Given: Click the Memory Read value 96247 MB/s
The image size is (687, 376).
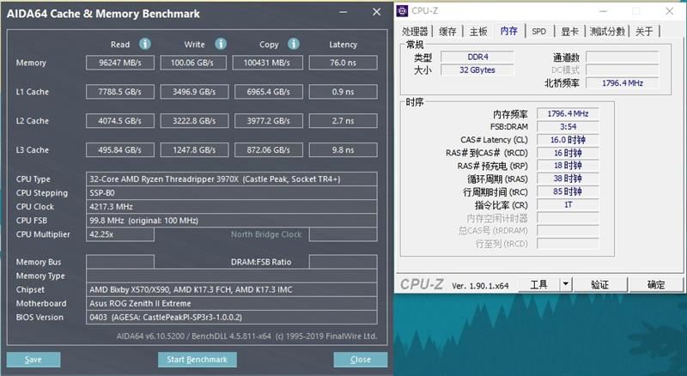Looking at the screenshot, I should point(120,63).
